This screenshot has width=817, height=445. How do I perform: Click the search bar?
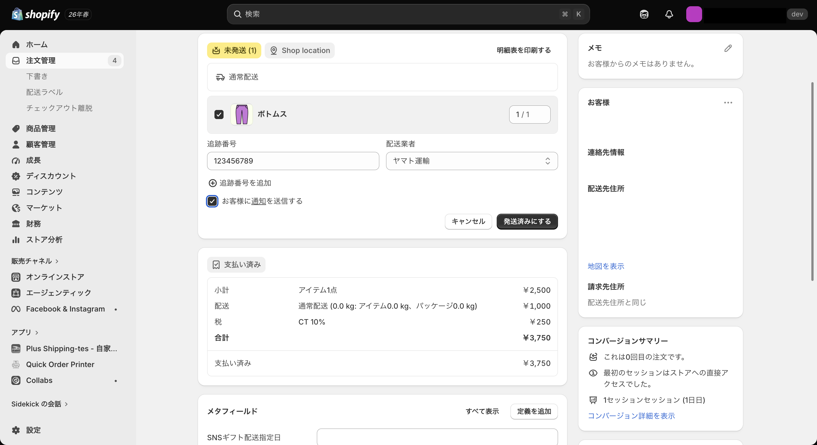(408, 14)
